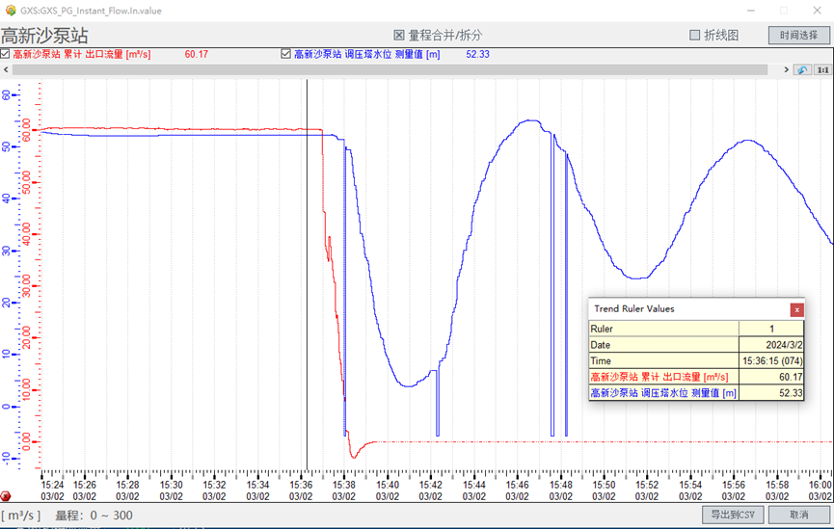The width and height of the screenshot is (834, 529).
Task: Click the Time row value 15:36:15
Action: click(x=771, y=360)
